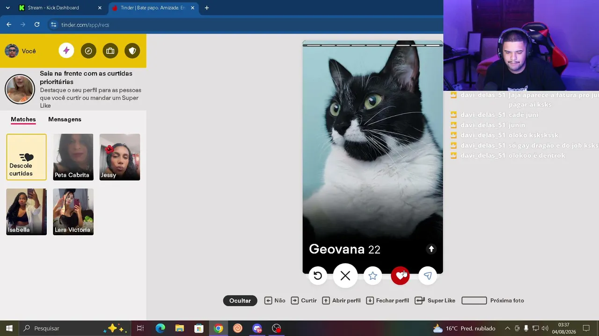The height and width of the screenshot is (336, 599).
Task: Click the Próxima foto spacebar hint
Action: (x=493, y=301)
